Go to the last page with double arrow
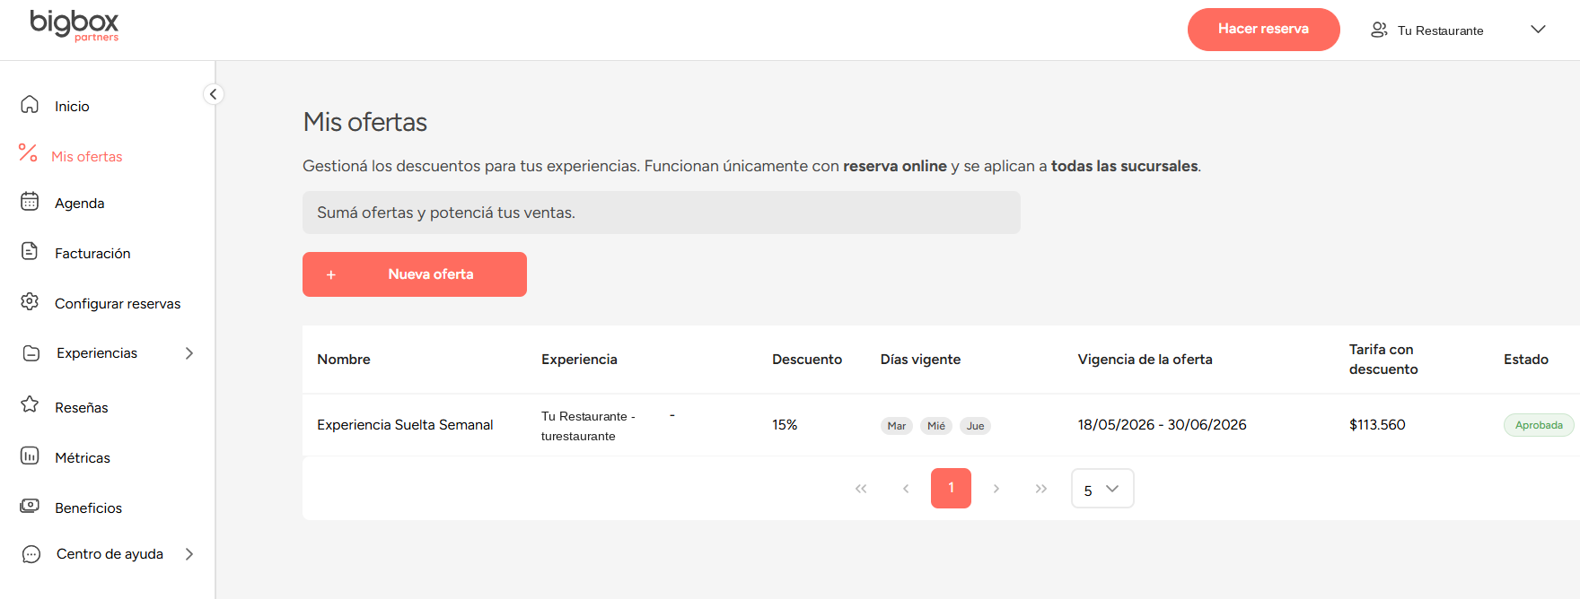Image resolution: width=1580 pixels, height=599 pixels. 1040,489
